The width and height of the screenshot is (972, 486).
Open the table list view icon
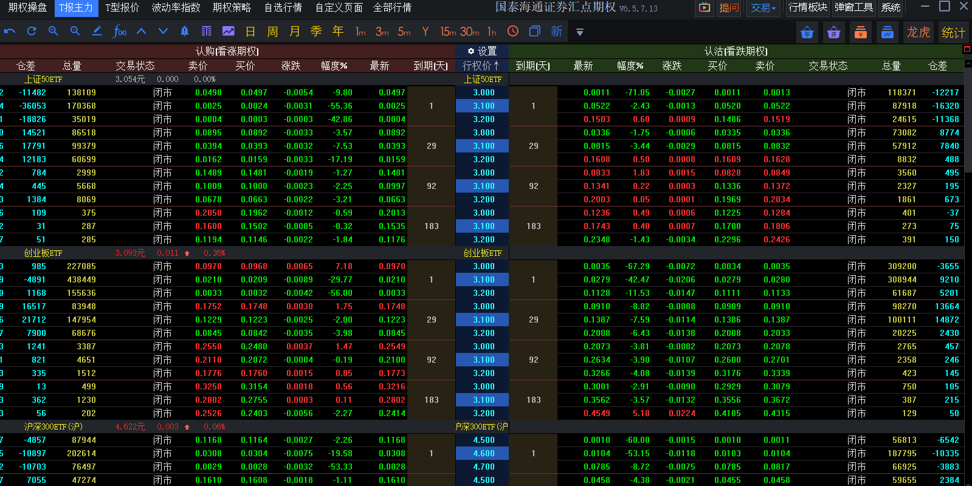207,31
